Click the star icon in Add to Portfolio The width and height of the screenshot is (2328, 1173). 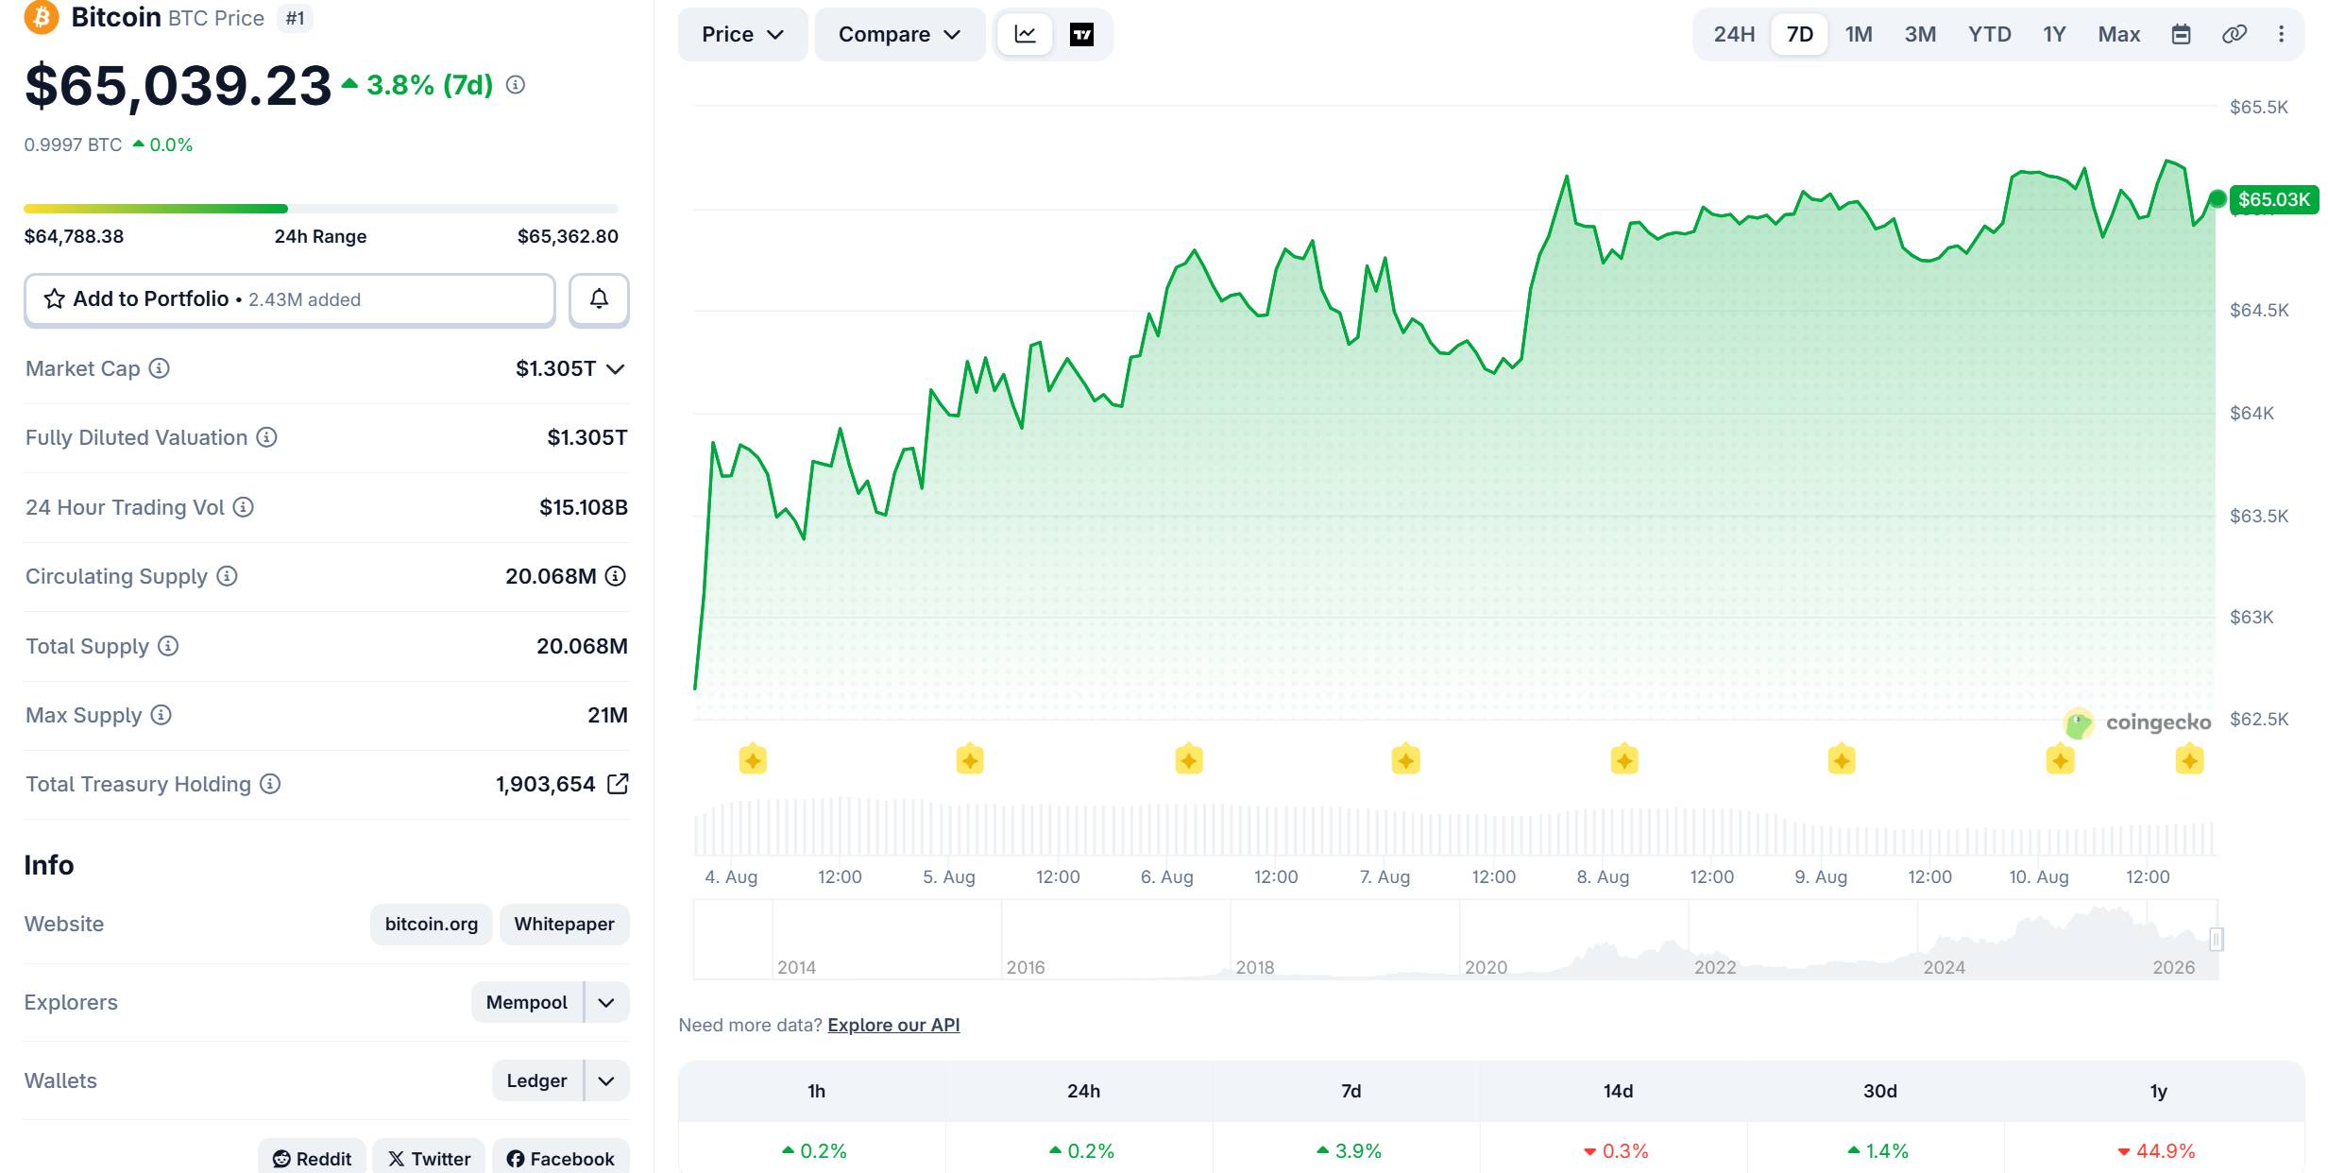click(x=54, y=299)
